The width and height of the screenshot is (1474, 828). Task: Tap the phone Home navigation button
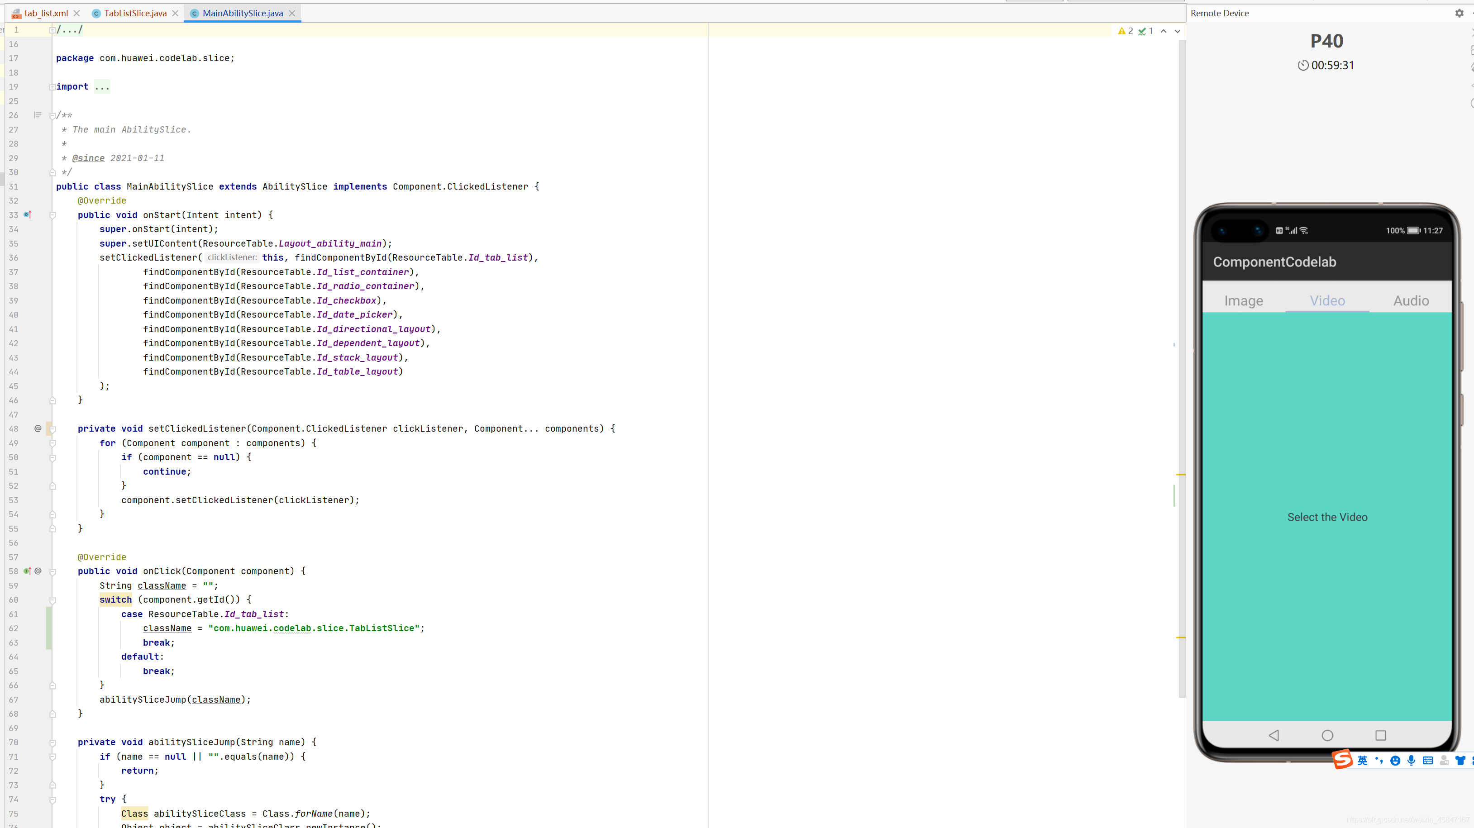click(x=1327, y=735)
